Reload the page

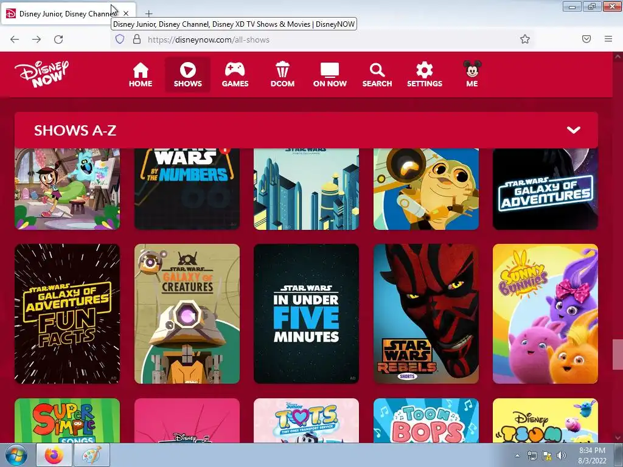[x=58, y=40]
